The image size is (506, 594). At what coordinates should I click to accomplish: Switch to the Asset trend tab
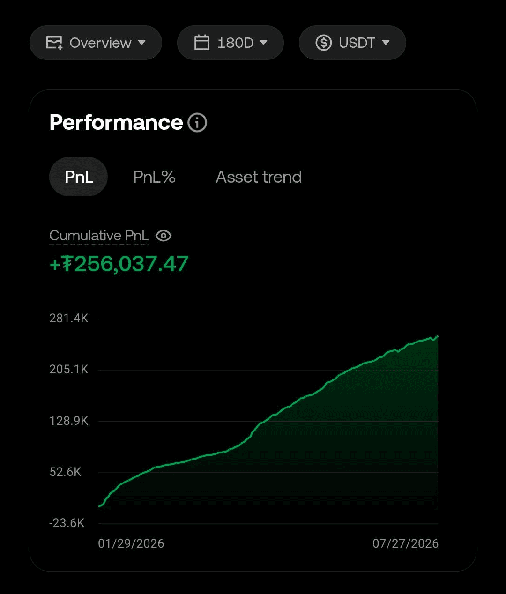coord(259,177)
